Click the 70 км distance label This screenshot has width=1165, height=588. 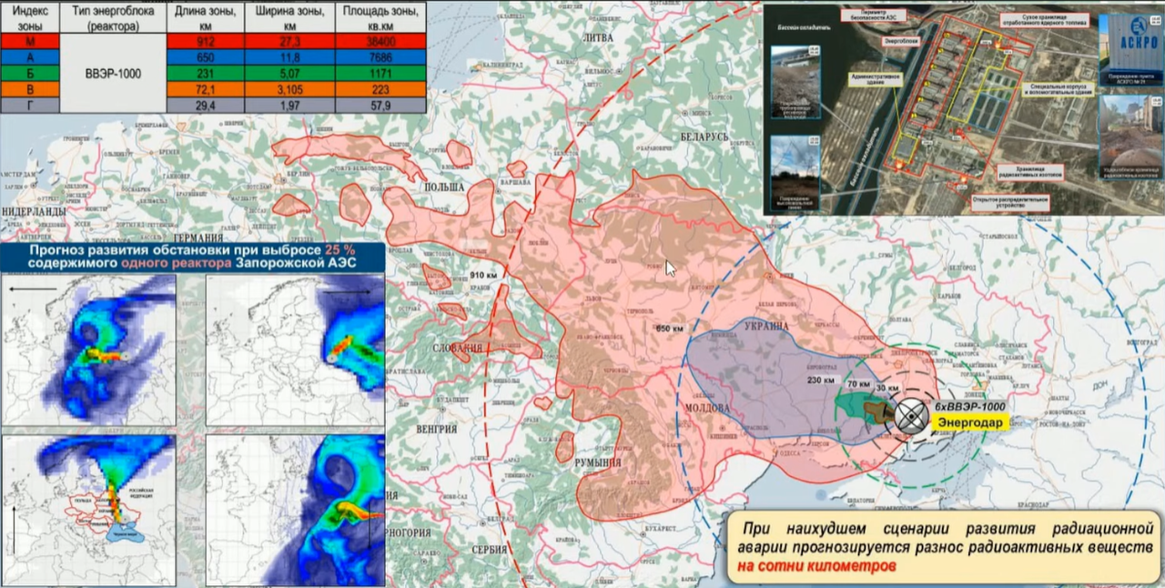click(x=857, y=386)
